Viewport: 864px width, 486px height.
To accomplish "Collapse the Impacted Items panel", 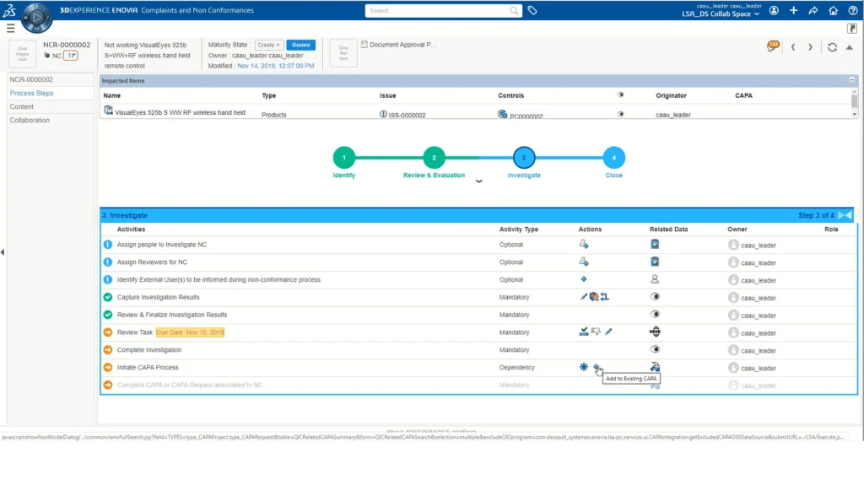I will coord(852,80).
